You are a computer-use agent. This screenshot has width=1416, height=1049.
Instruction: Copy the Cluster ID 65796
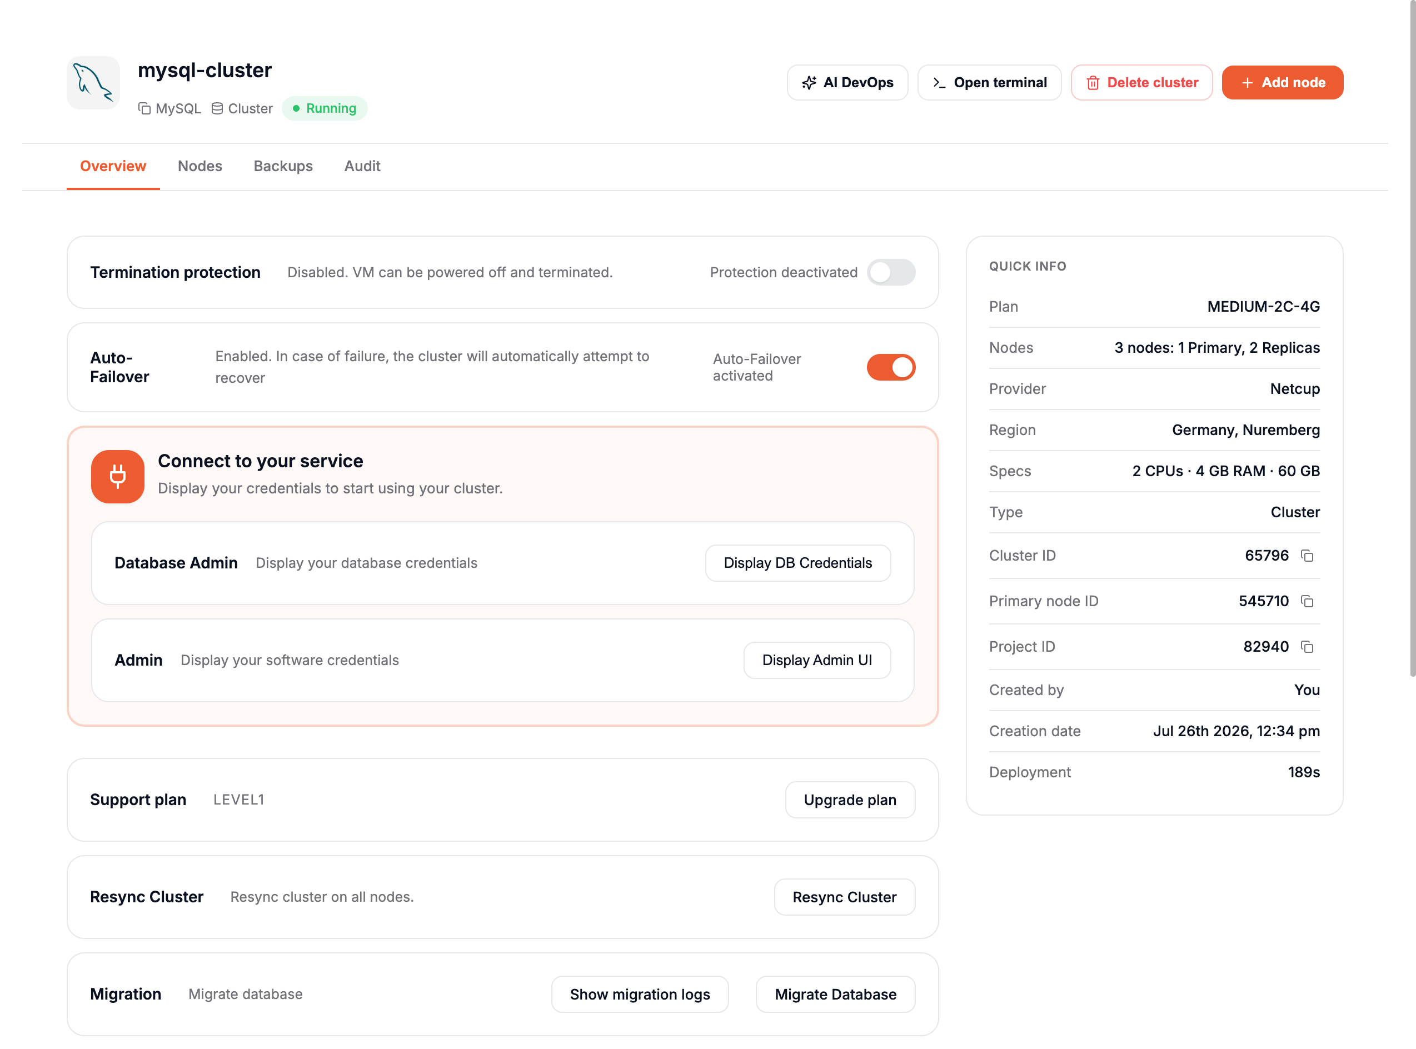click(x=1307, y=556)
